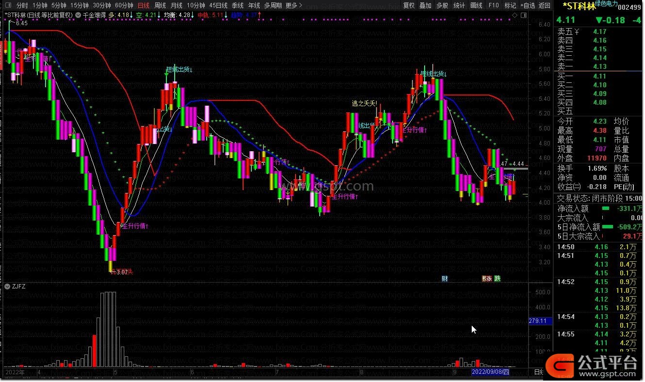This screenshot has width=645, height=382.
Task: Toggle the right side panel icon
Action: click(x=523, y=15)
